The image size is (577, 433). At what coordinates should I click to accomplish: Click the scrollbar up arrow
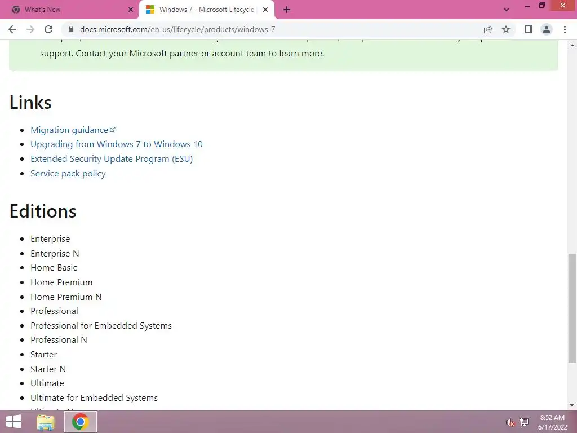click(x=572, y=45)
